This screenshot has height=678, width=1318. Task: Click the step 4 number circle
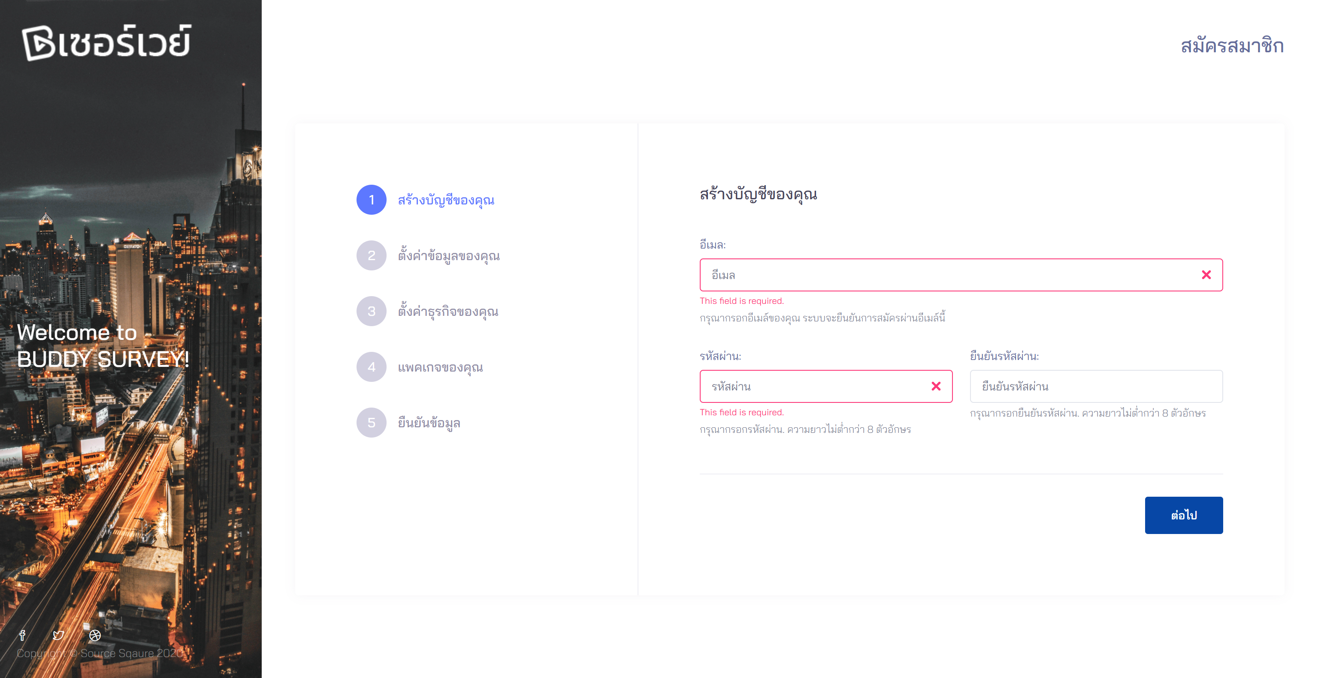372,367
